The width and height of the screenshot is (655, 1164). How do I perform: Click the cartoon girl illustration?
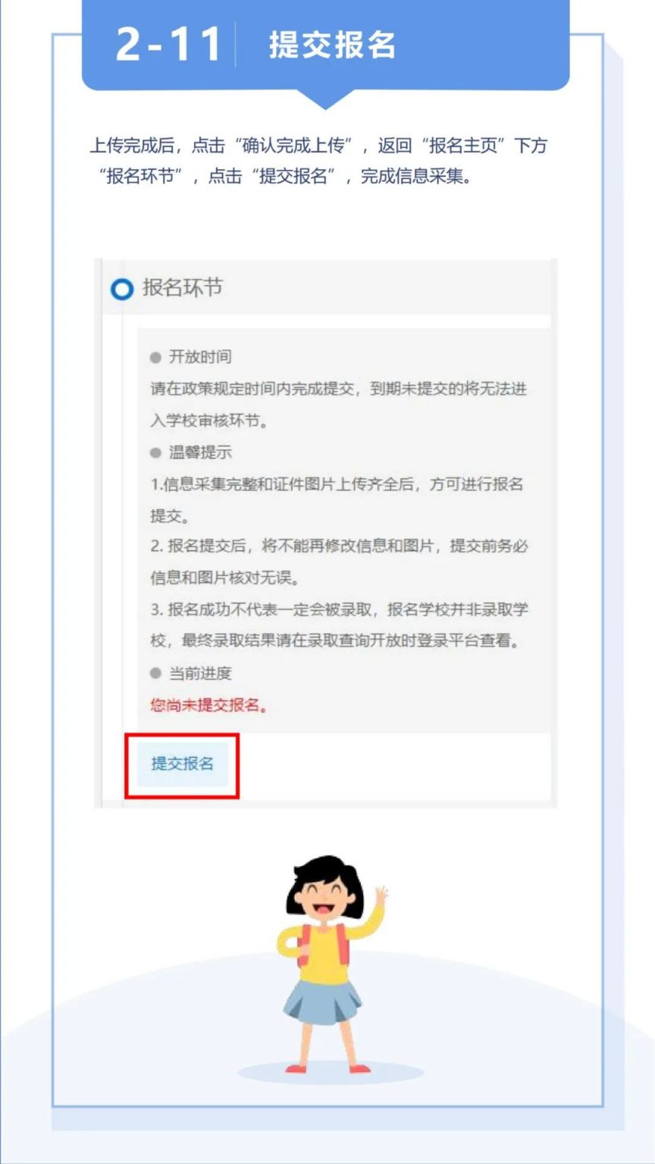[332, 964]
